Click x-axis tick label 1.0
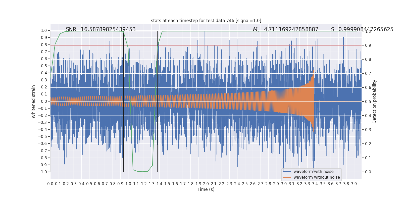The width and height of the screenshot is (402, 201). click(128, 184)
